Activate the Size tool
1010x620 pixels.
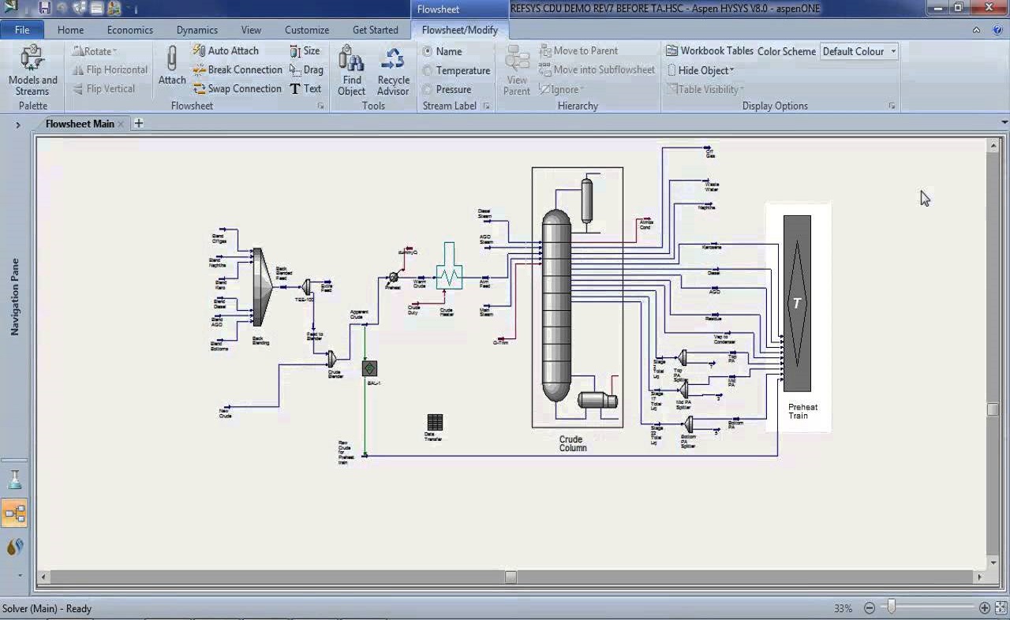point(305,50)
